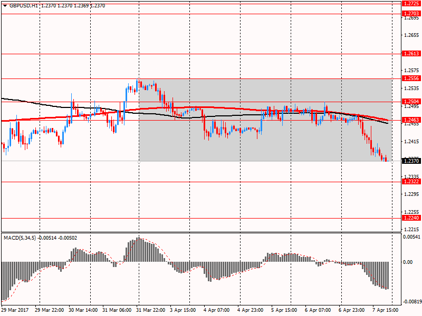Screen dimensions: 422x316
Task: Click the 6 Apr 07:00 time label
Action: click(318, 310)
